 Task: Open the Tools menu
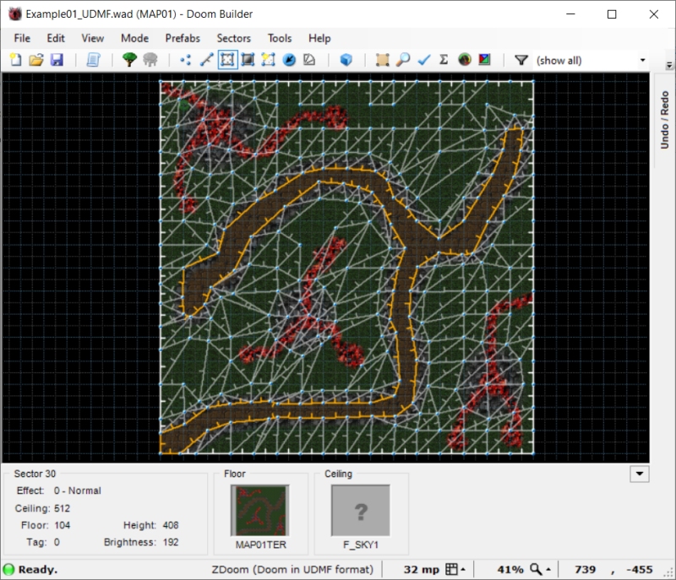coord(280,38)
